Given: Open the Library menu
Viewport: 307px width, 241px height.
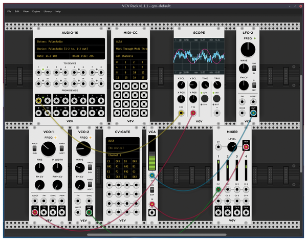Looking at the screenshot, I should pyautogui.click(x=48, y=11).
